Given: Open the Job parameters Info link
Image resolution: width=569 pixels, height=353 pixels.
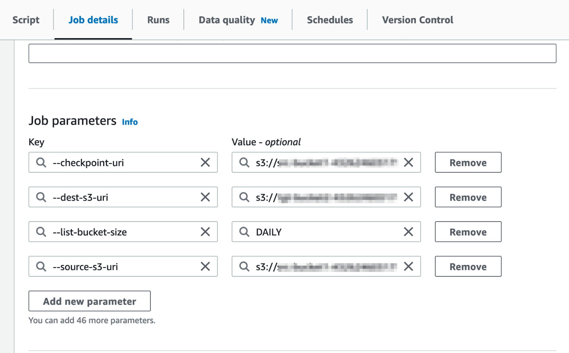Looking at the screenshot, I should click(130, 122).
